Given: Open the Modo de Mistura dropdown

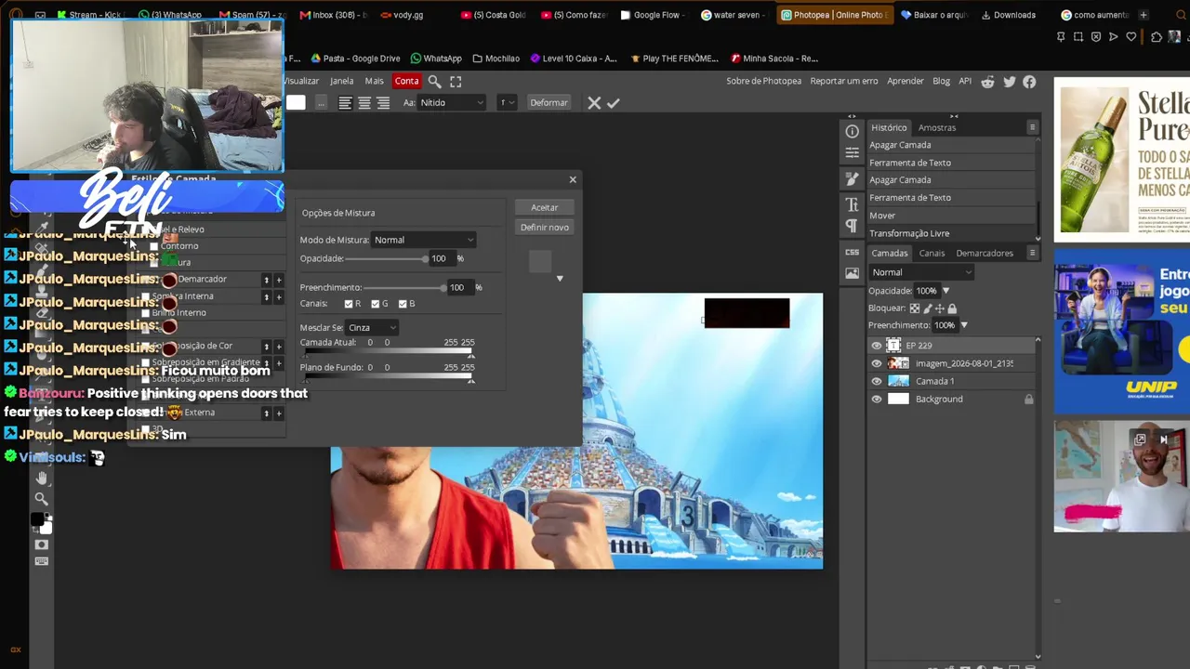Looking at the screenshot, I should point(424,241).
